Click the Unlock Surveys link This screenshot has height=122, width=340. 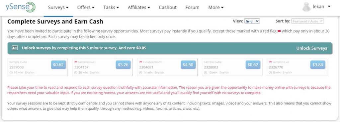click(311, 48)
